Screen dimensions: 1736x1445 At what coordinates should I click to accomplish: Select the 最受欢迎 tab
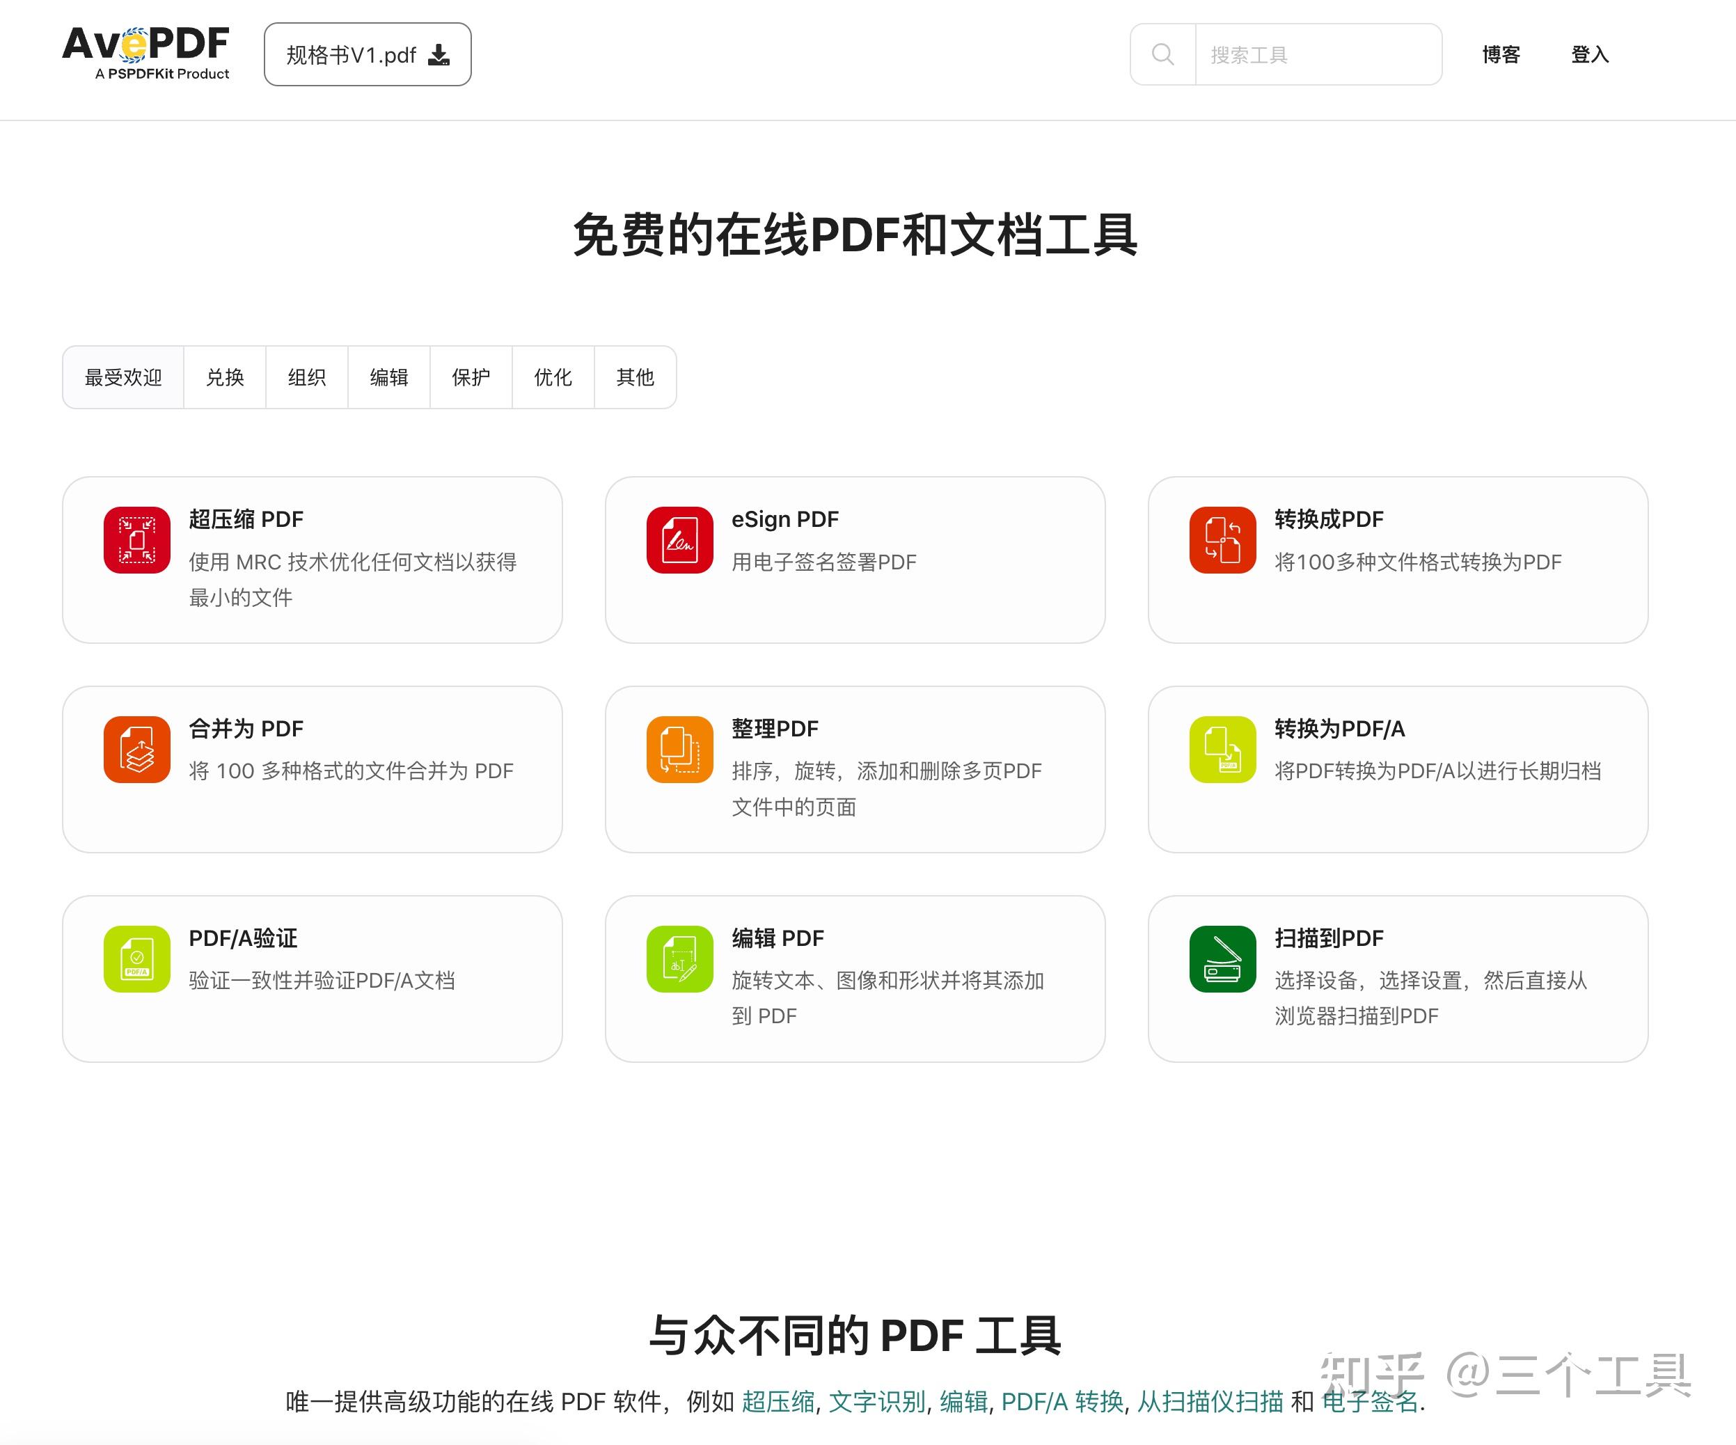pyautogui.click(x=123, y=377)
